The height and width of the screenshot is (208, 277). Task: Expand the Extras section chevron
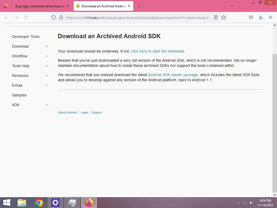tap(47, 85)
